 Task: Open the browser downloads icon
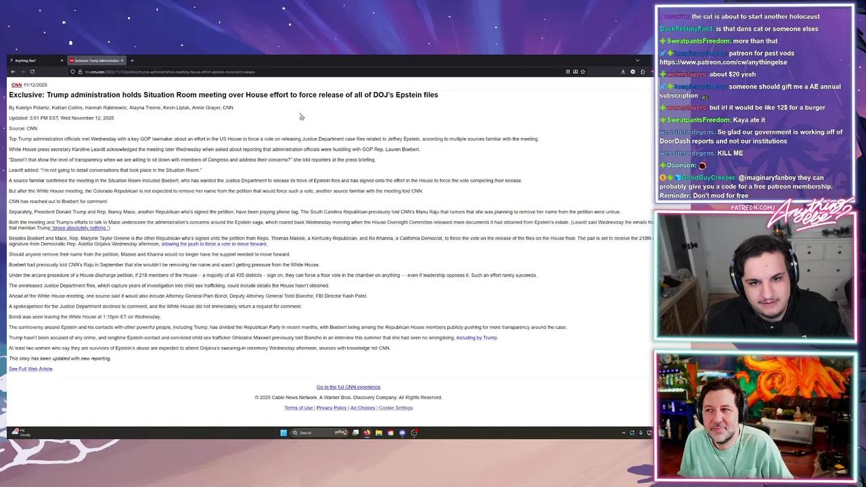click(x=623, y=72)
